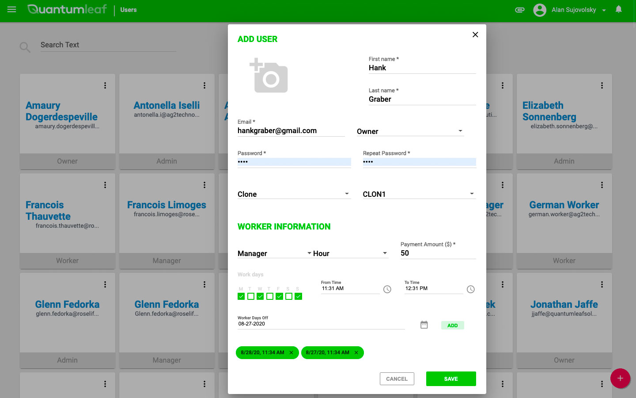Screen dimensions: 636x398
Task: Click the Search Text field
Action: [108, 45]
